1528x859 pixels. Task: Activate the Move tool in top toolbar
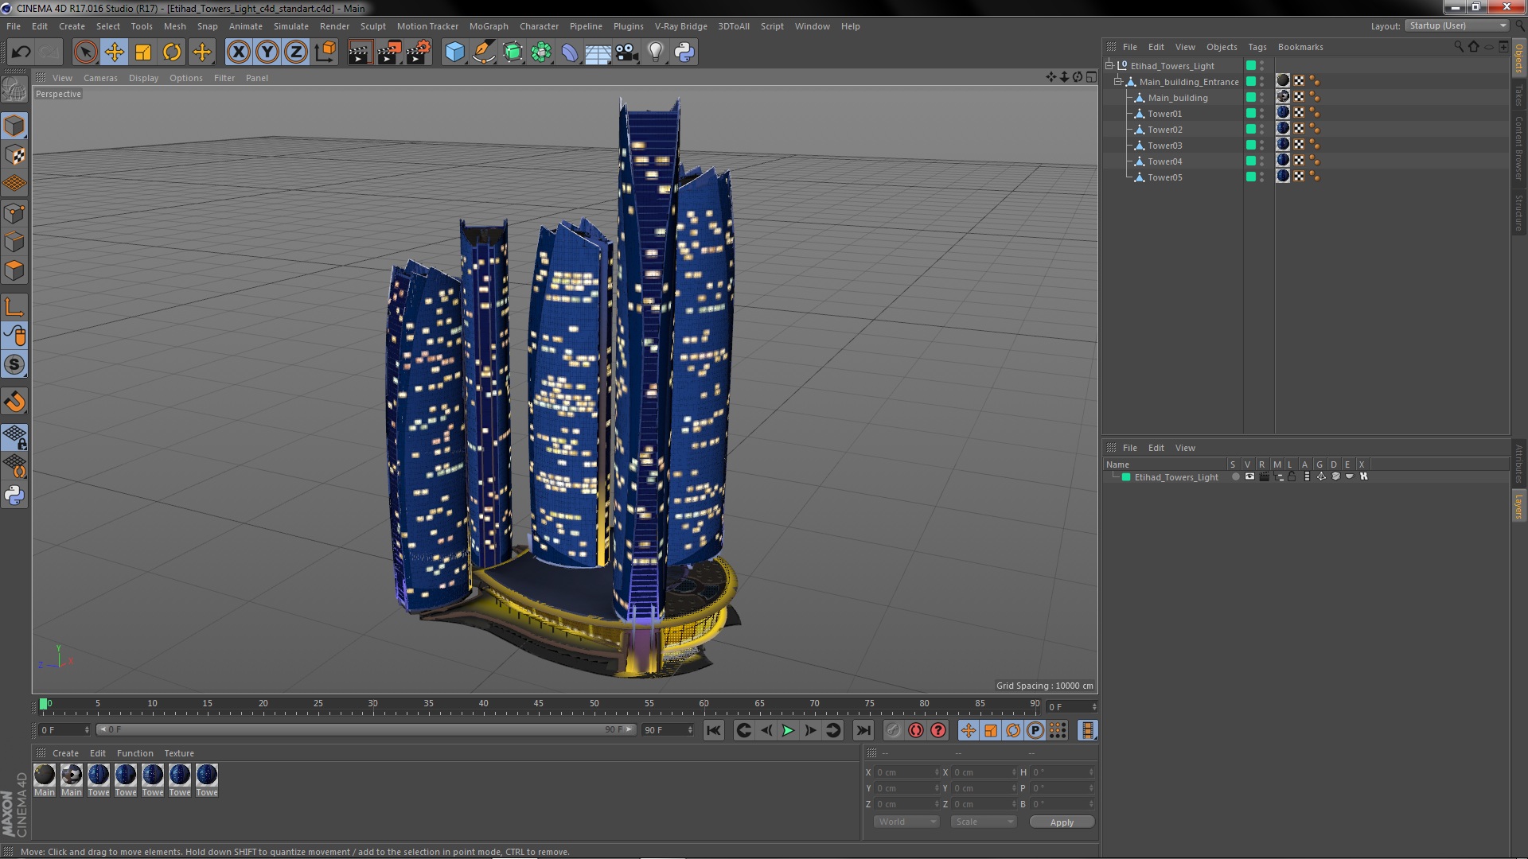pyautogui.click(x=114, y=52)
